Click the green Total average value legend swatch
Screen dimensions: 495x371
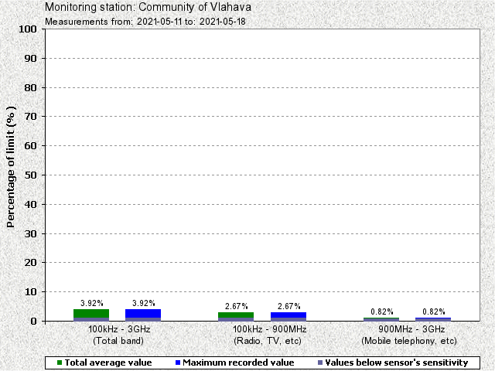60,362
